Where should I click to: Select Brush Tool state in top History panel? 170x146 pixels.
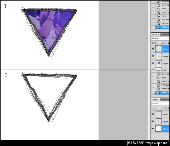click(x=162, y=1)
